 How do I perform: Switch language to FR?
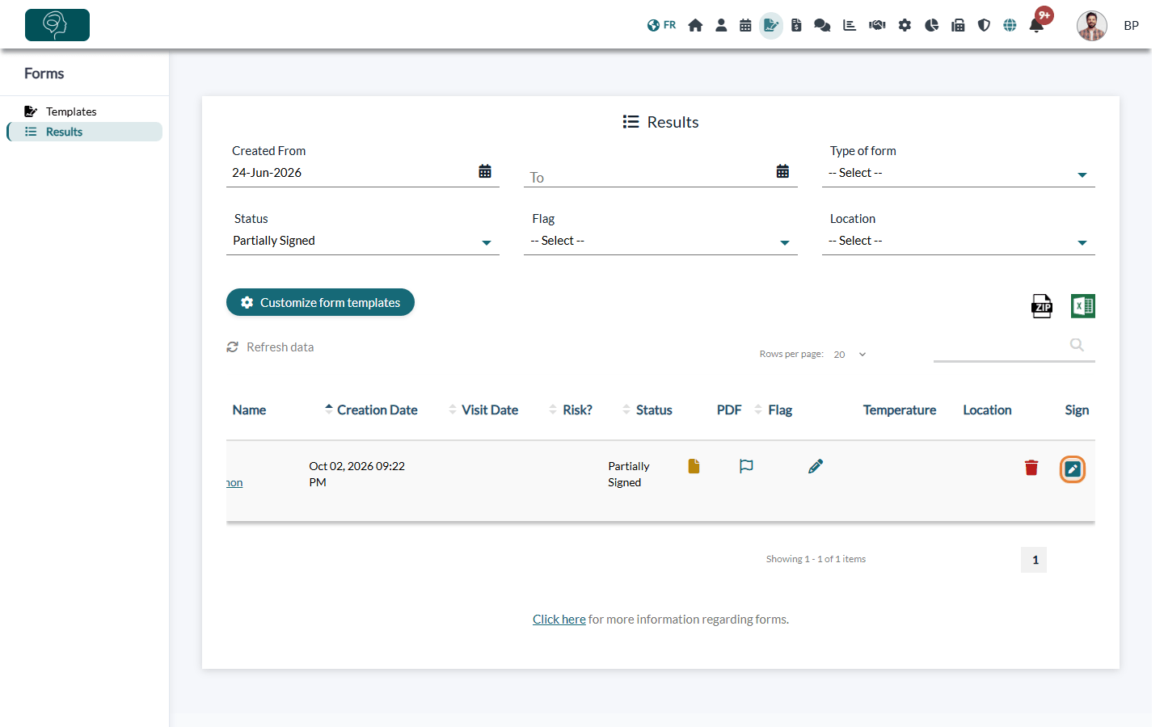(x=661, y=25)
